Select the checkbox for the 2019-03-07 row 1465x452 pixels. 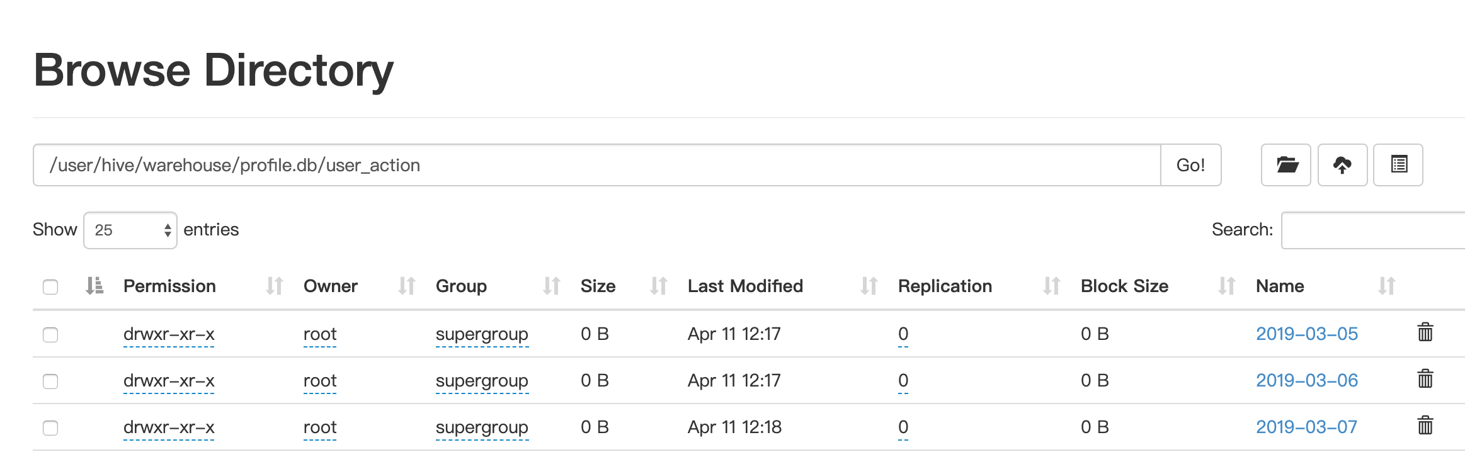coord(50,428)
